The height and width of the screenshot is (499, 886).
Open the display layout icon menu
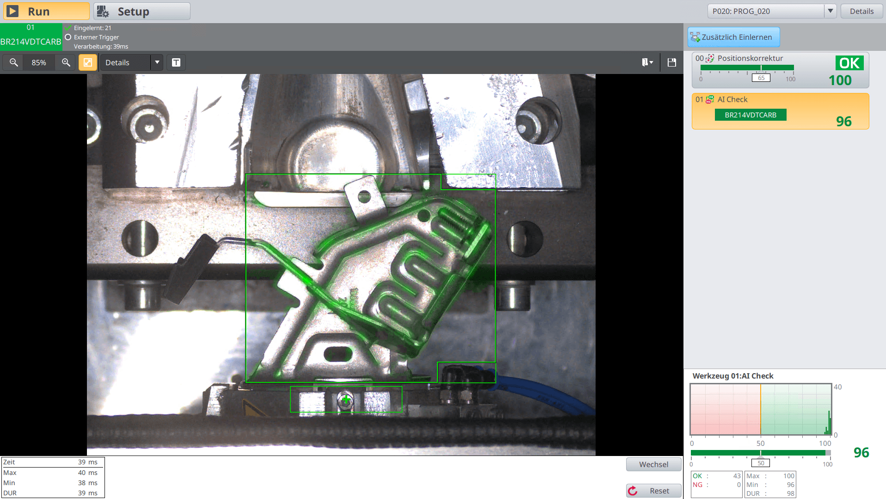point(647,62)
